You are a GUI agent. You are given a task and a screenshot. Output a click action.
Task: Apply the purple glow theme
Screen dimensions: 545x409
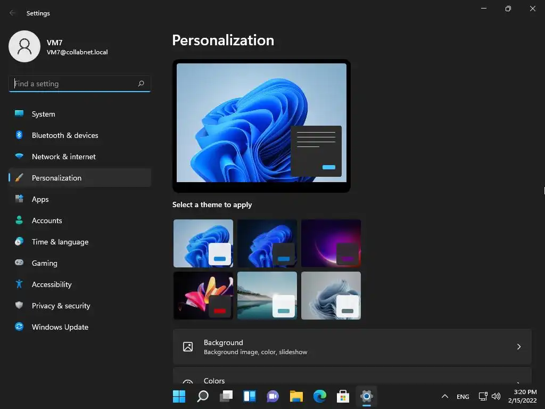point(331,243)
